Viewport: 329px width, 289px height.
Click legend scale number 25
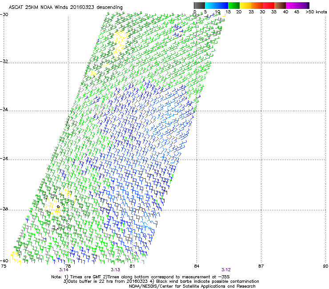coord(251,12)
